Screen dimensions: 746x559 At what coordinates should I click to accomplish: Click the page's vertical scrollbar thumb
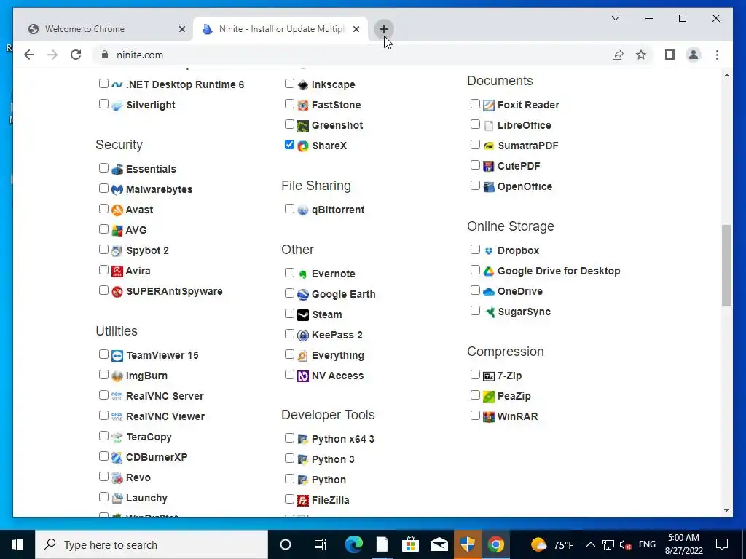point(726,265)
